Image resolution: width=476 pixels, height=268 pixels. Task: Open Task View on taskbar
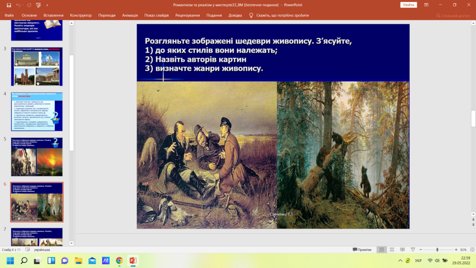click(x=37, y=261)
